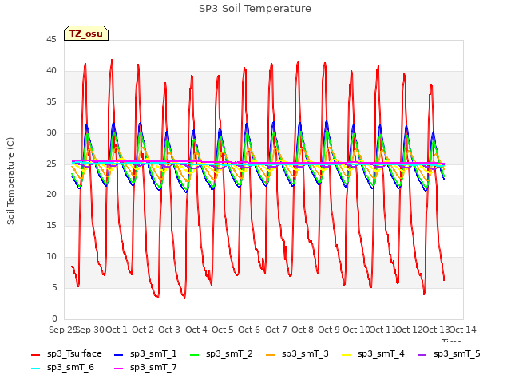Click the 30 y-axis tick label
The height and width of the screenshot is (383, 511).
click(x=51, y=133)
